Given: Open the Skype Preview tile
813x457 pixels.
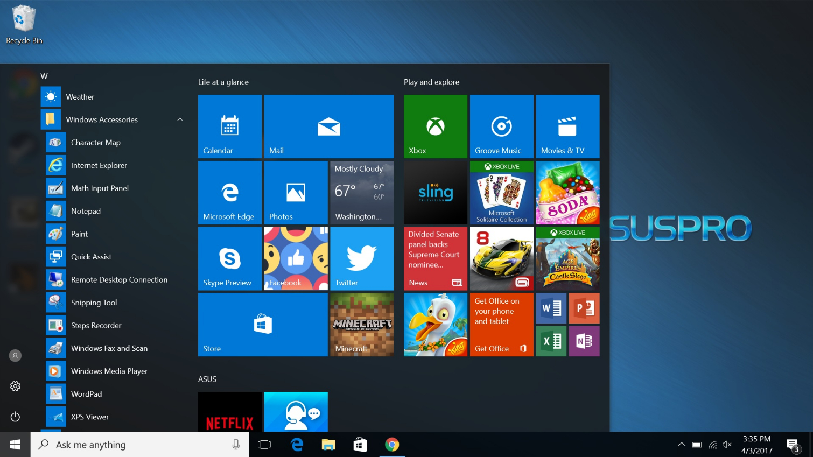Looking at the screenshot, I should tap(229, 259).
